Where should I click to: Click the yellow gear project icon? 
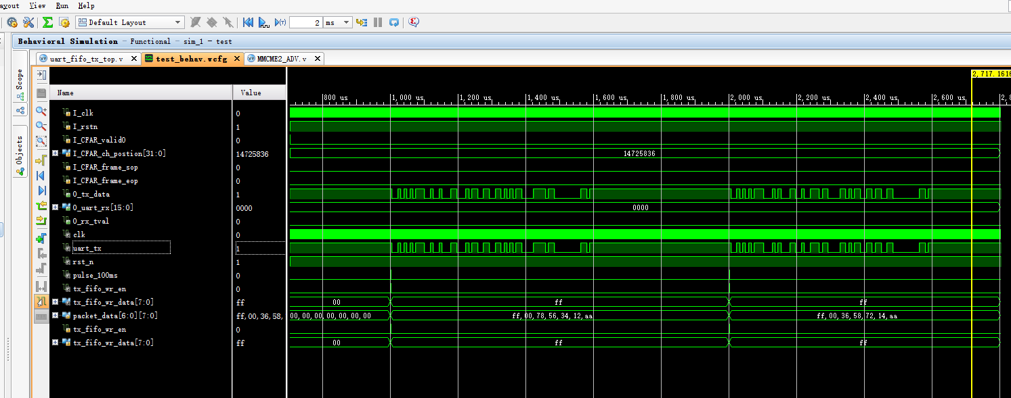coord(64,22)
